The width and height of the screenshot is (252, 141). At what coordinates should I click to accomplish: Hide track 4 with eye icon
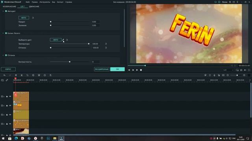point(10,105)
